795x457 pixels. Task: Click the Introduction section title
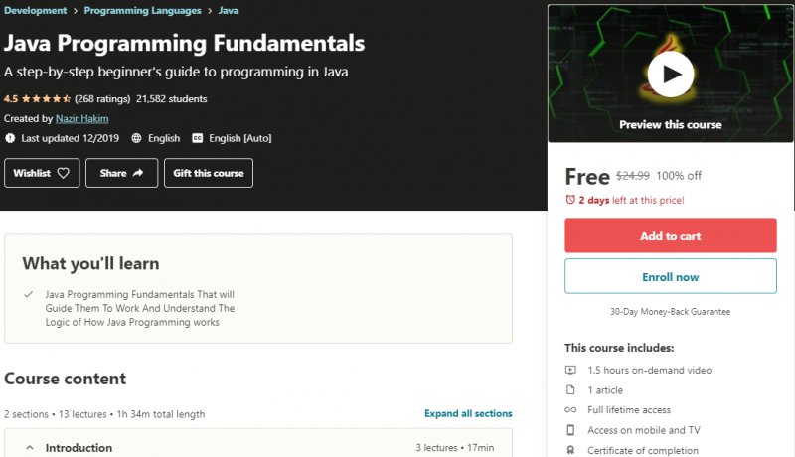click(79, 448)
